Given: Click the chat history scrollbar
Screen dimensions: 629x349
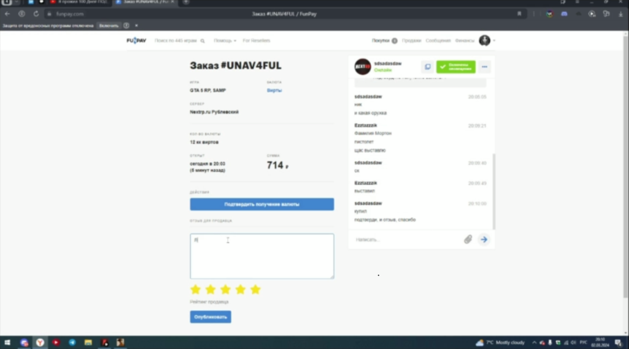Looking at the screenshot, I should (x=494, y=191).
